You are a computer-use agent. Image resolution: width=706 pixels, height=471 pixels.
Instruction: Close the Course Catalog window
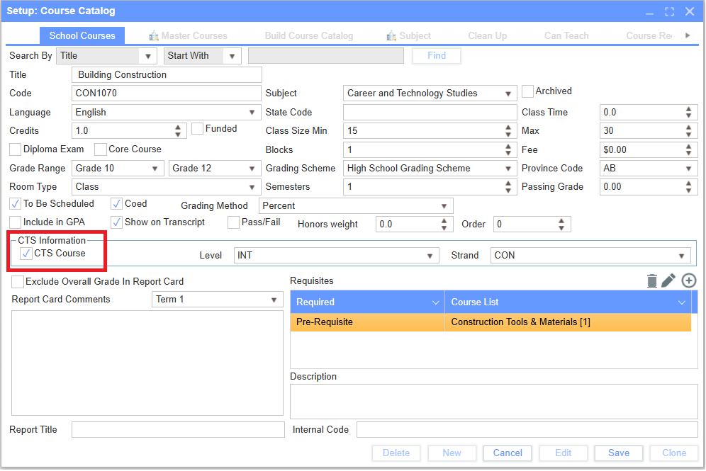689,11
